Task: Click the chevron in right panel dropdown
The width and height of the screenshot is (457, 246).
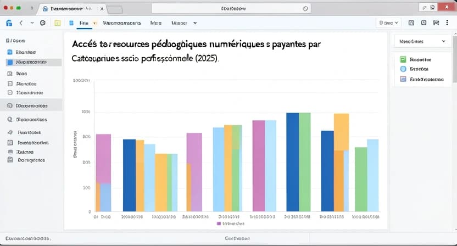Action: point(444,41)
